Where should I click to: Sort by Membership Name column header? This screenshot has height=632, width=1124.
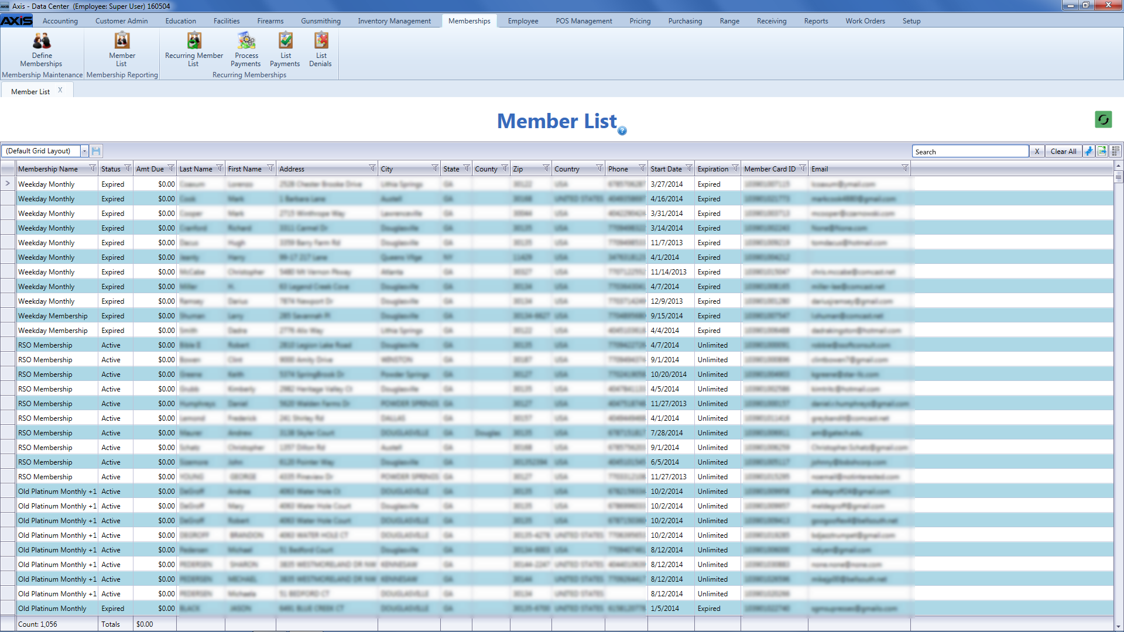(48, 169)
